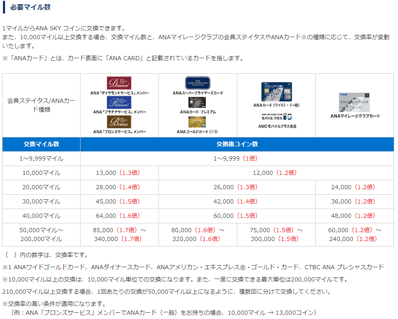Click the 1～9,999マイル row label
Screen dimensions: 398x319
(41, 158)
